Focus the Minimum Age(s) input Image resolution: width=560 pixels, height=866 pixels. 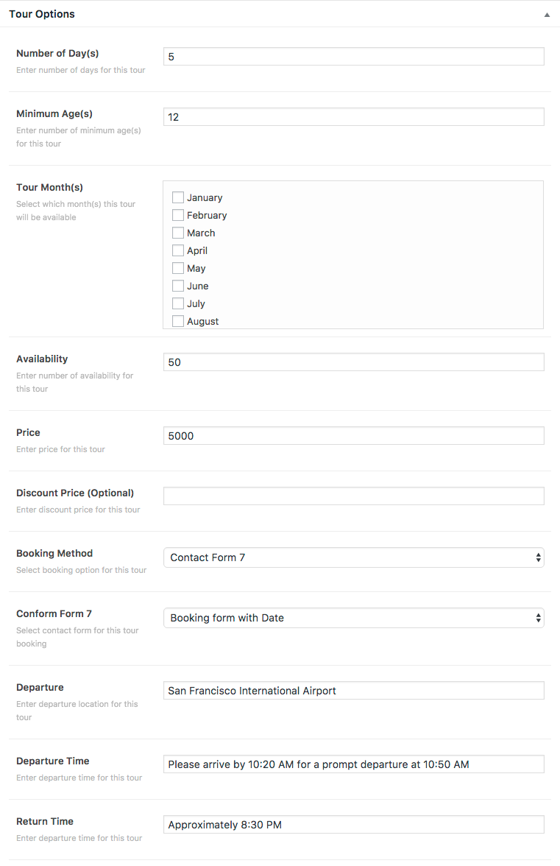(354, 116)
